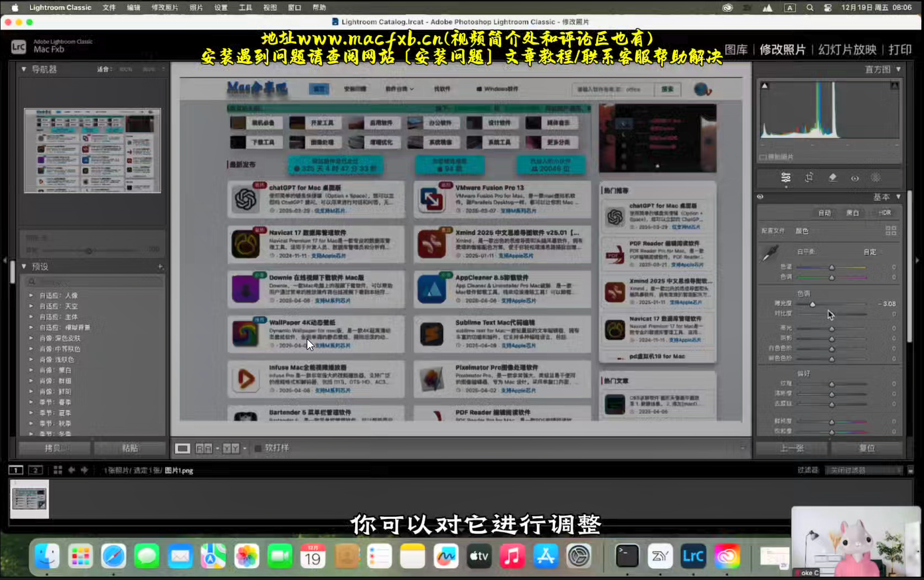
Task: Open Safari from the Dock
Action: [x=114, y=556]
